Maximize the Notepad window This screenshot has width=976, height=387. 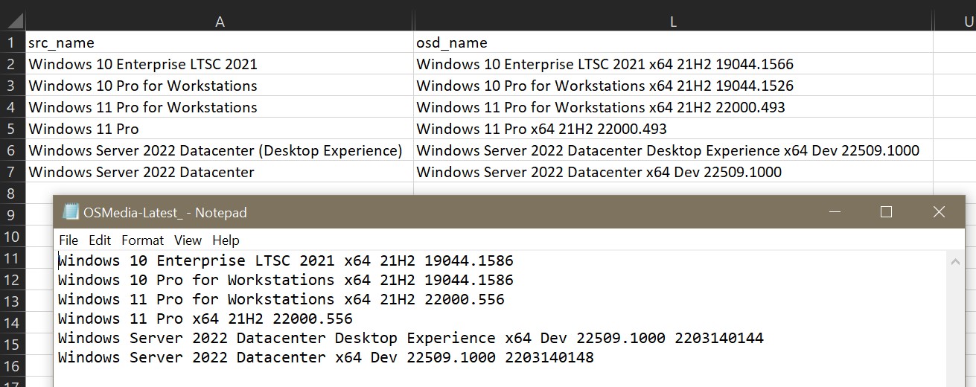click(886, 212)
